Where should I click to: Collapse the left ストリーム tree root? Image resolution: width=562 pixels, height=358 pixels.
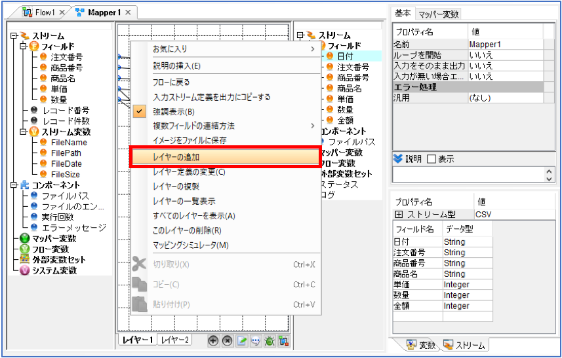point(14,36)
